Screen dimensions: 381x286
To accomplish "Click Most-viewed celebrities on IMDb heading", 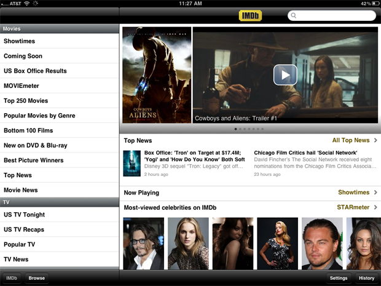I will click(170, 207).
